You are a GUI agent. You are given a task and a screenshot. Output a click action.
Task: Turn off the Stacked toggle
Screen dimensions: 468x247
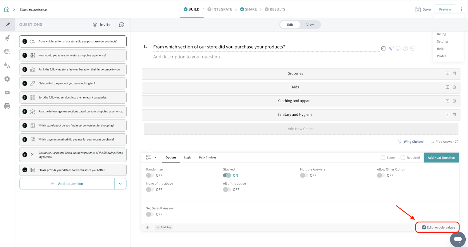coord(227,175)
